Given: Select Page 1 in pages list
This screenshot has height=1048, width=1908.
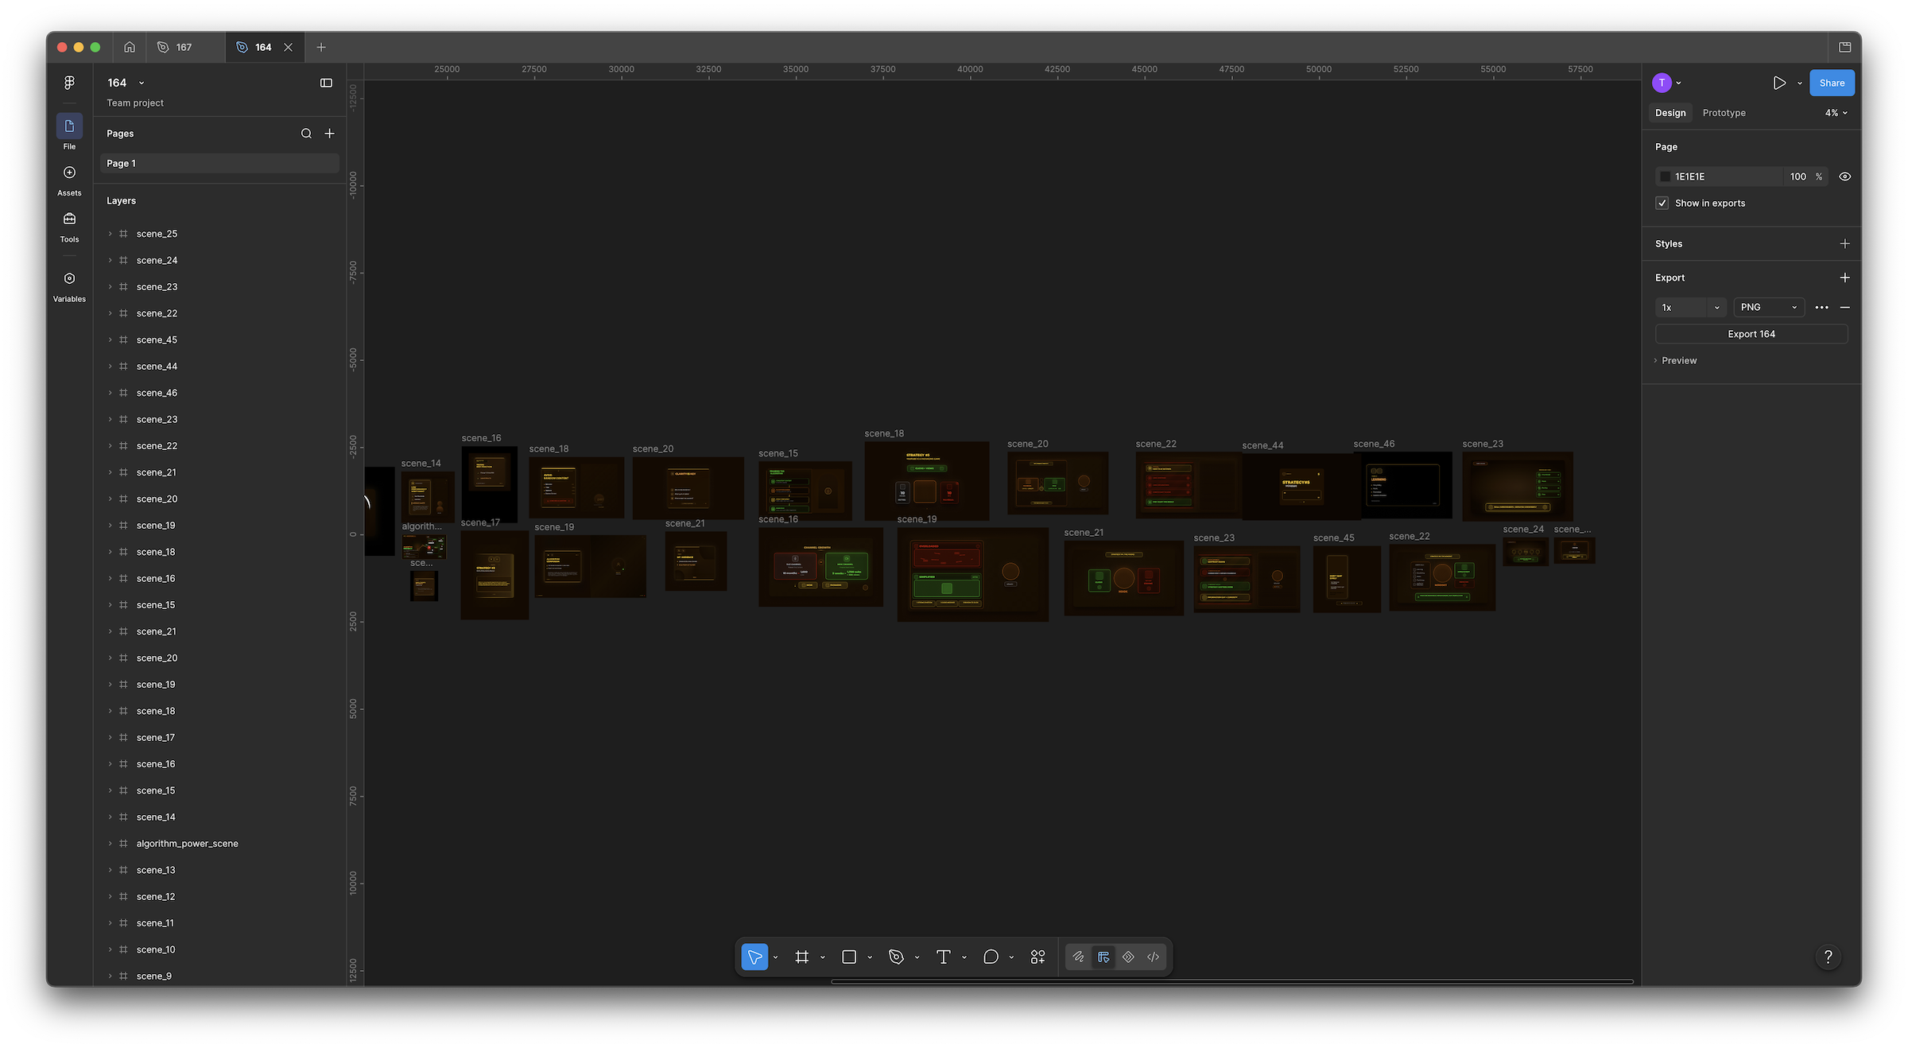Looking at the screenshot, I should coord(219,163).
